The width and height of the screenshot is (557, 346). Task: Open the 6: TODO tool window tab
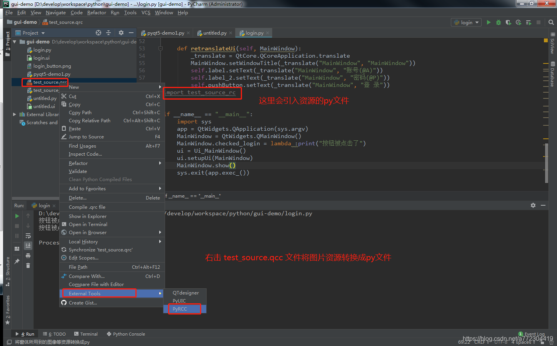click(54, 334)
